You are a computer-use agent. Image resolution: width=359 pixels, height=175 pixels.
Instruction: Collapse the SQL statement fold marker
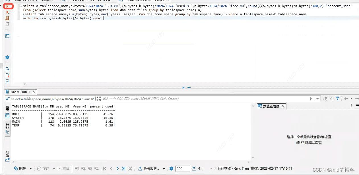pos(21,6)
